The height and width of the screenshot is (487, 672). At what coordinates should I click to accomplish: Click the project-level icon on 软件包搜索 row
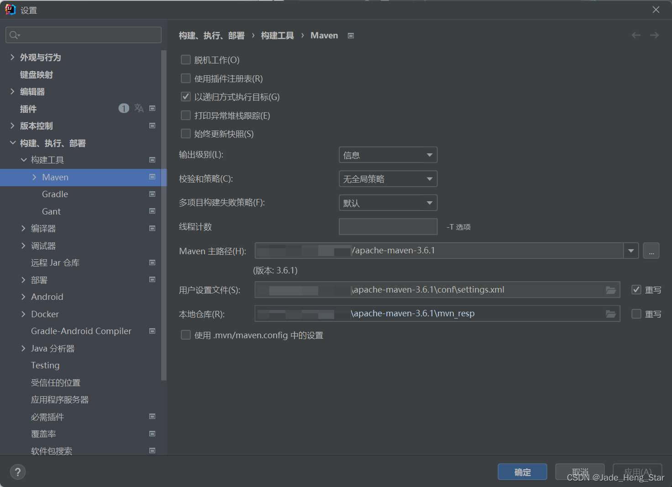(152, 450)
